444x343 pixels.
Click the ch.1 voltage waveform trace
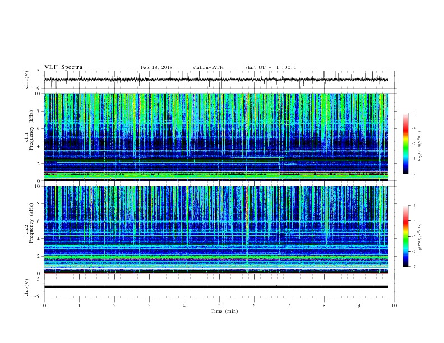pos(216,80)
